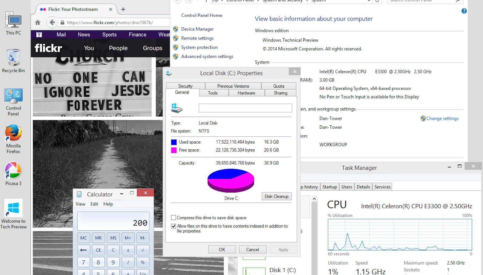Click the calculator plus-minus key

[128, 250]
